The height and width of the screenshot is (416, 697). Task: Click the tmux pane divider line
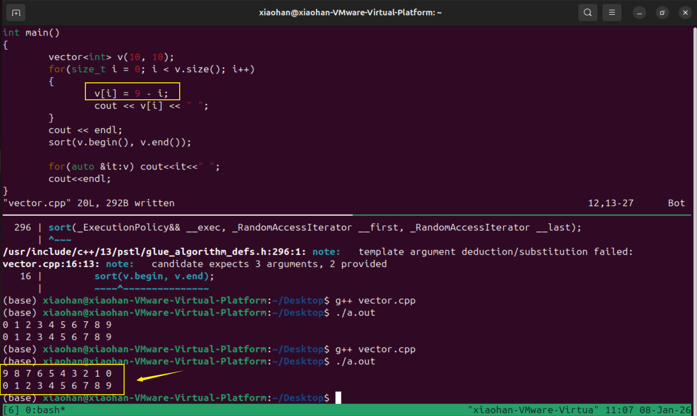pos(347,215)
